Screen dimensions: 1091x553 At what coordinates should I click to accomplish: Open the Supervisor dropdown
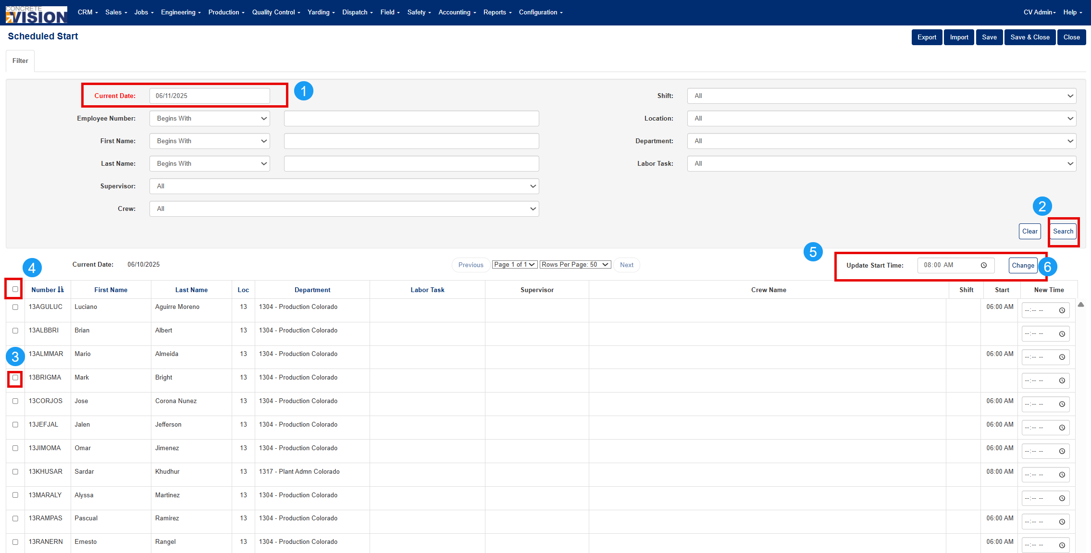tap(344, 186)
